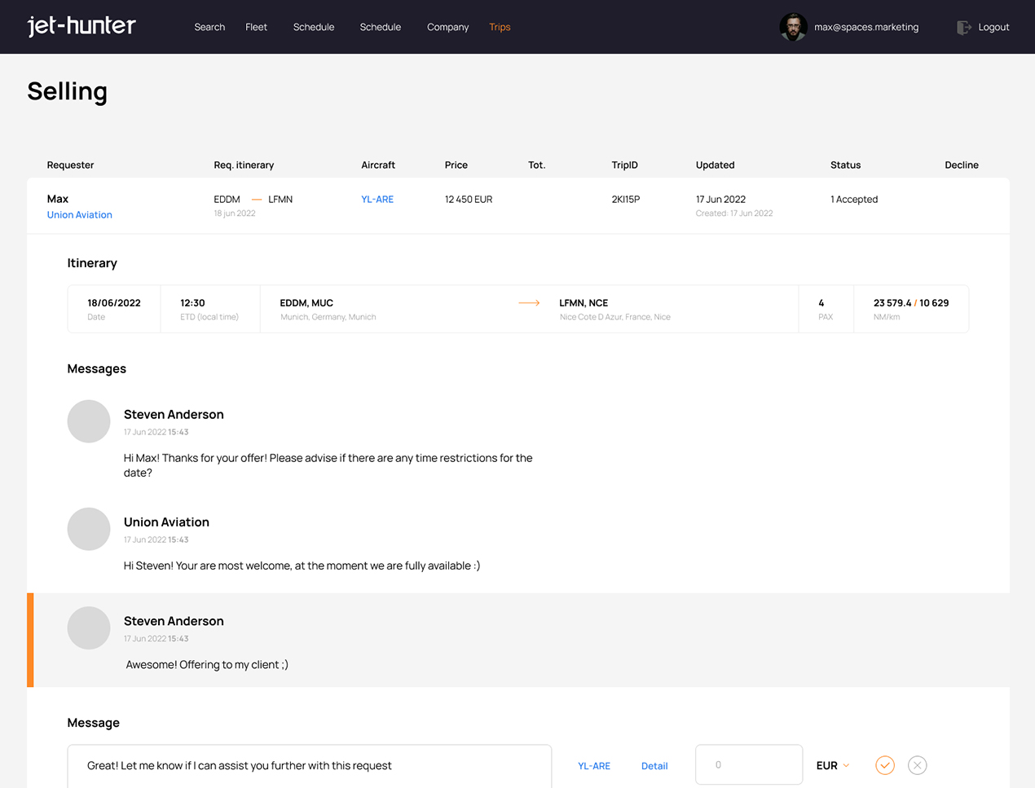1035x788 pixels.
Task: Click the jet-hunter logo
Action: click(x=81, y=26)
